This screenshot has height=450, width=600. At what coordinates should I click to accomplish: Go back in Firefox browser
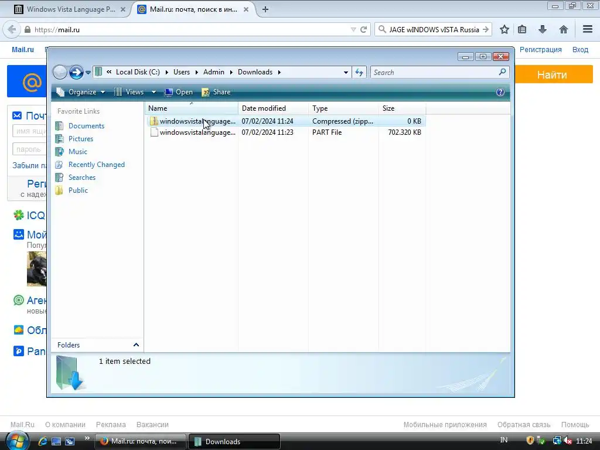(x=12, y=29)
